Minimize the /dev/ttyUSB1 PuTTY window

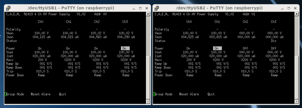pos(134,8)
